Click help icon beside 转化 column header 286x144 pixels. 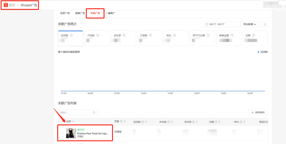click(241, 122)
